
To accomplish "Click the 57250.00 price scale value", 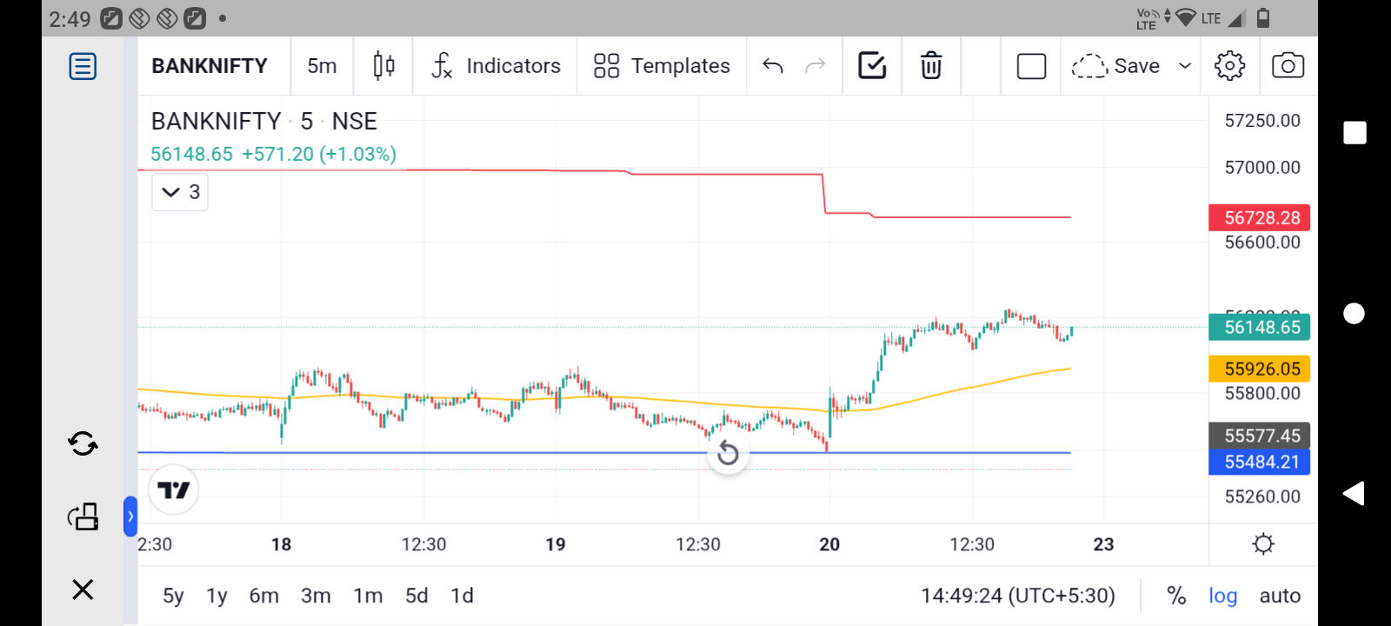I will tap(1262, 121).
